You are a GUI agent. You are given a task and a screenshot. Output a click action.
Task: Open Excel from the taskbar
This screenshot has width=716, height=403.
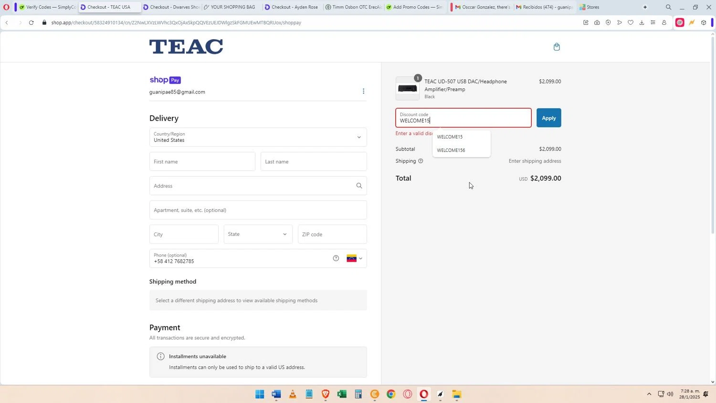[x=342, y=394]
